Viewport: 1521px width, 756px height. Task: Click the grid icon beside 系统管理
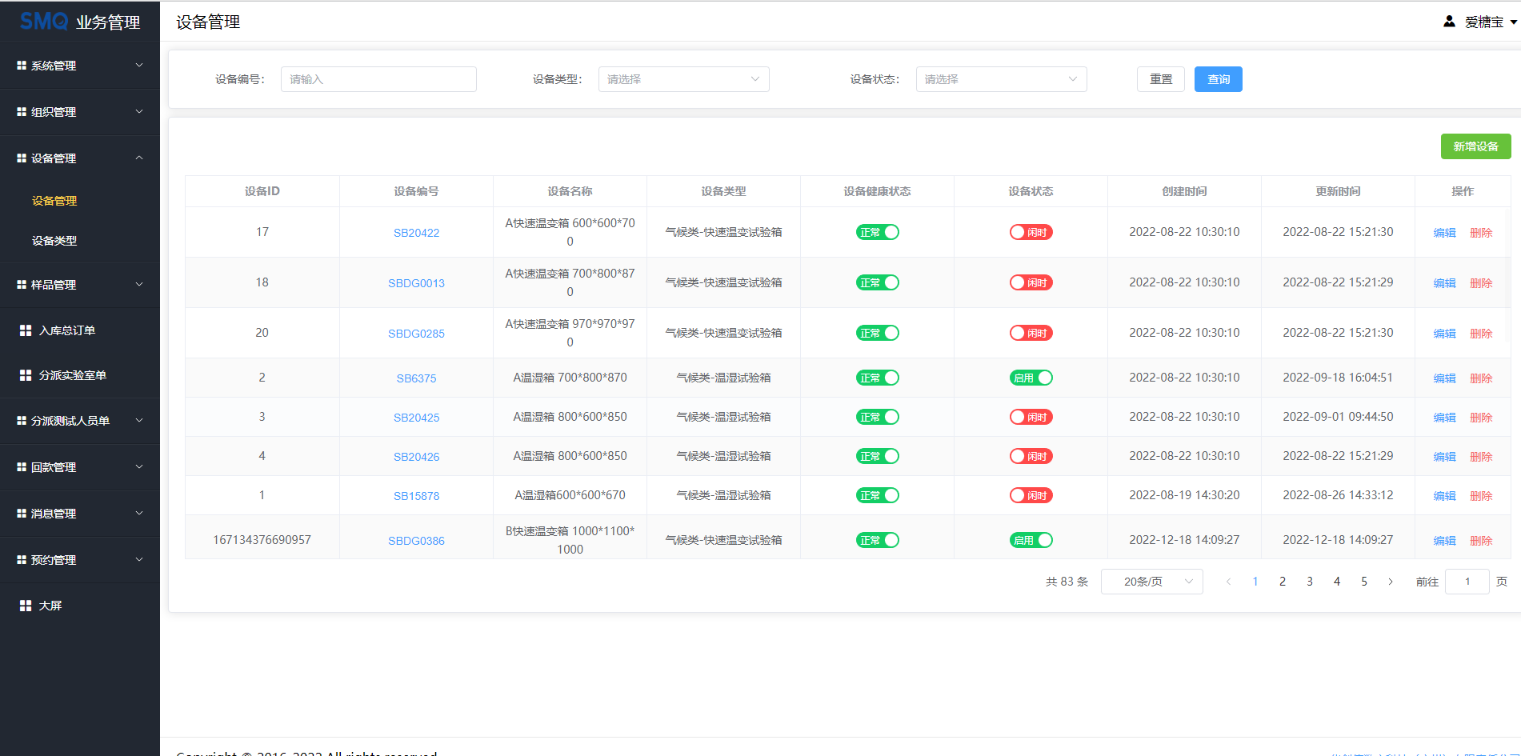(x=22, y=66)
